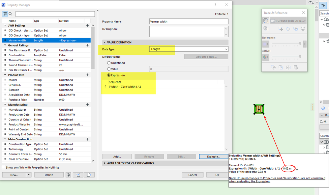The image size is (329, 195).
Task: Click the New... property button
Action: tap(14, 175)
